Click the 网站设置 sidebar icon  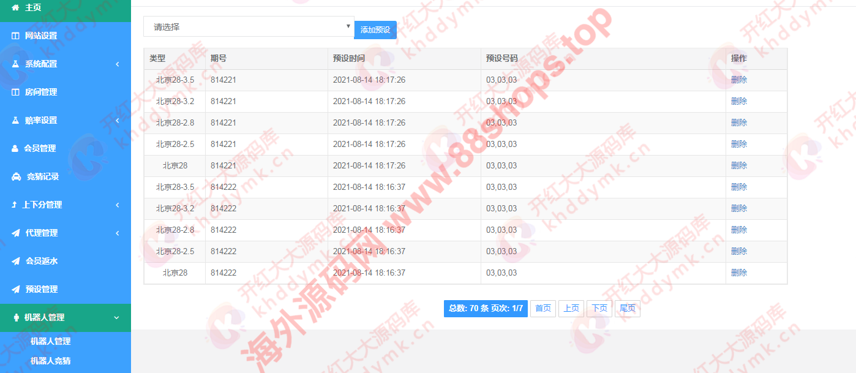(15, 36)
